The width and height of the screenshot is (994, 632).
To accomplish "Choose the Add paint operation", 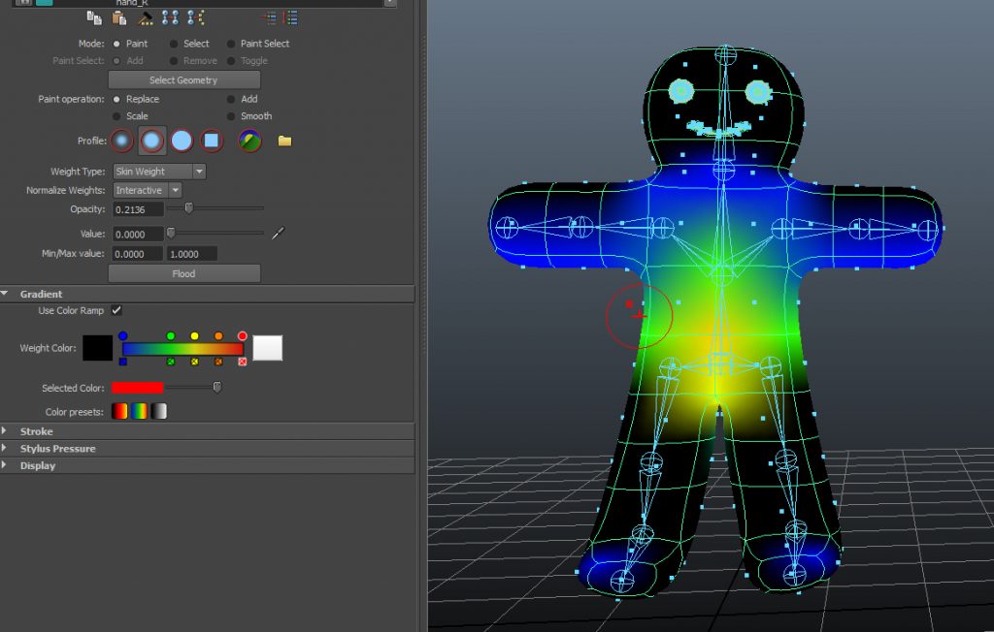I will [x=231, y=100].
